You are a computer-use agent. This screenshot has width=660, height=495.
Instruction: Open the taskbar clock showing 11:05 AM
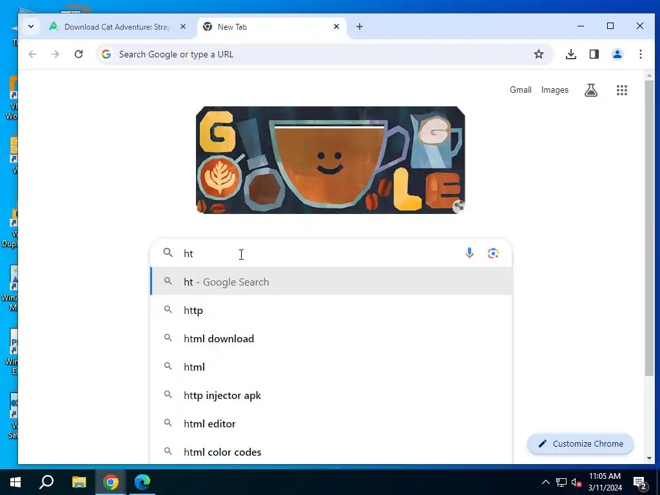pyautogui.click(x=605, y=482)
